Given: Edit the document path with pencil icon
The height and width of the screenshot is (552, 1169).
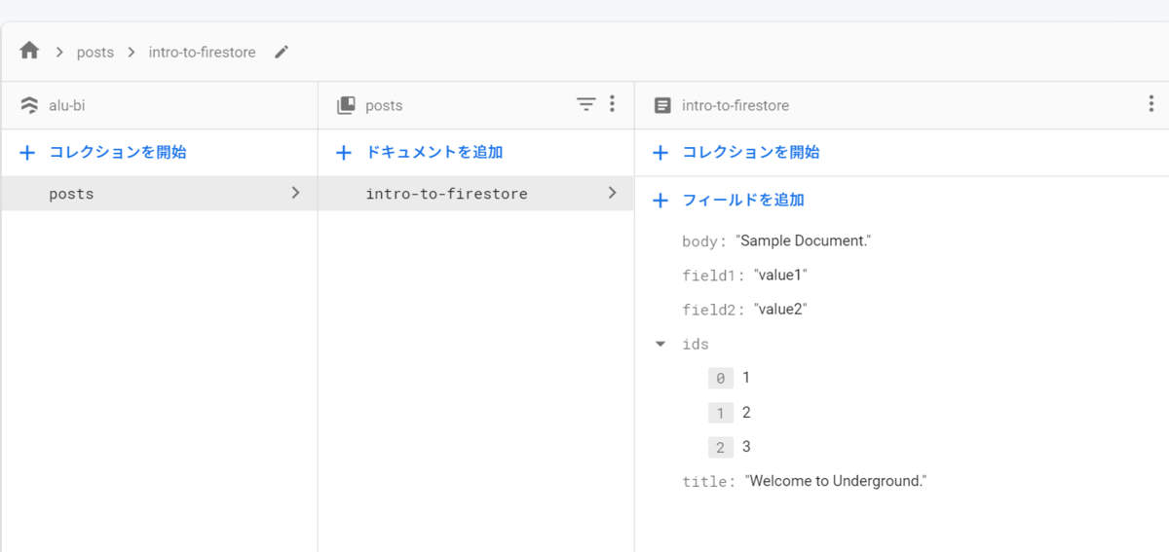Looking at the screenshot, I should (282, 52).
